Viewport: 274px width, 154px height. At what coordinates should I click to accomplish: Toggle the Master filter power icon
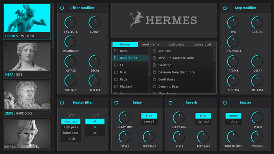(62, 102)
